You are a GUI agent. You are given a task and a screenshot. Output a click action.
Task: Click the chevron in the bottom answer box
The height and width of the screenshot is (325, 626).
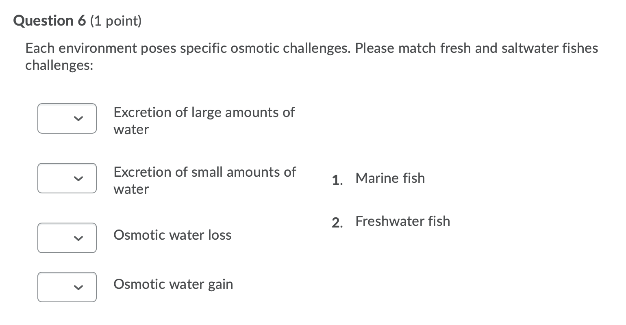(79, 287)
